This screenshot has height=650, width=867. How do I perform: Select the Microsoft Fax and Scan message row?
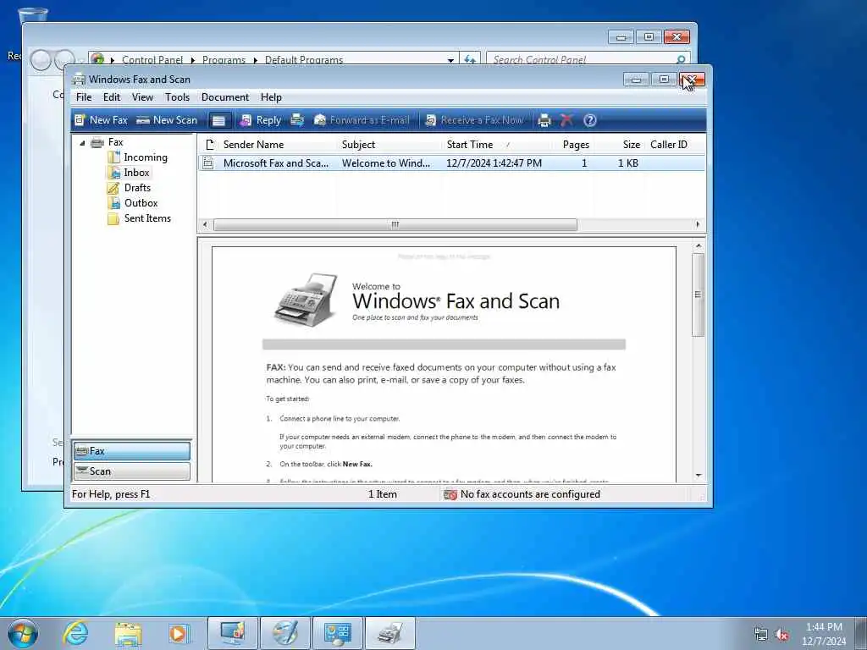[x=451, y=163]
